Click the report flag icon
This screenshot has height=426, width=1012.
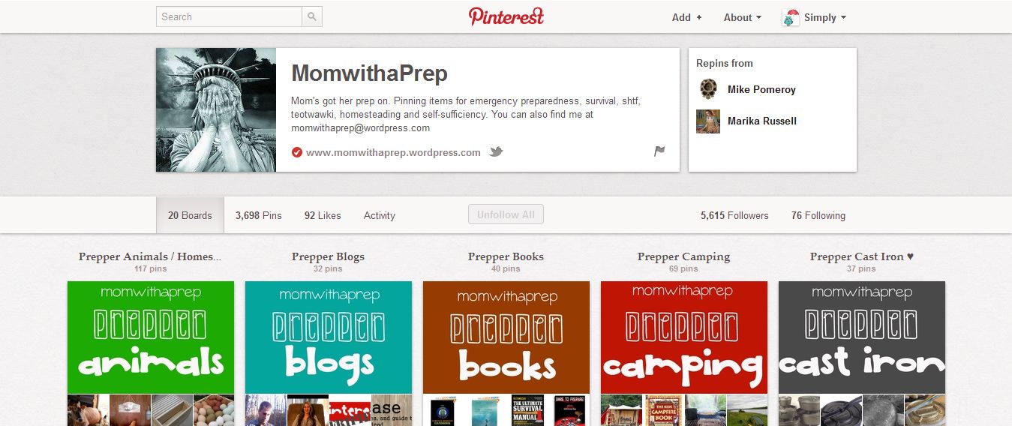click(659, 151)
